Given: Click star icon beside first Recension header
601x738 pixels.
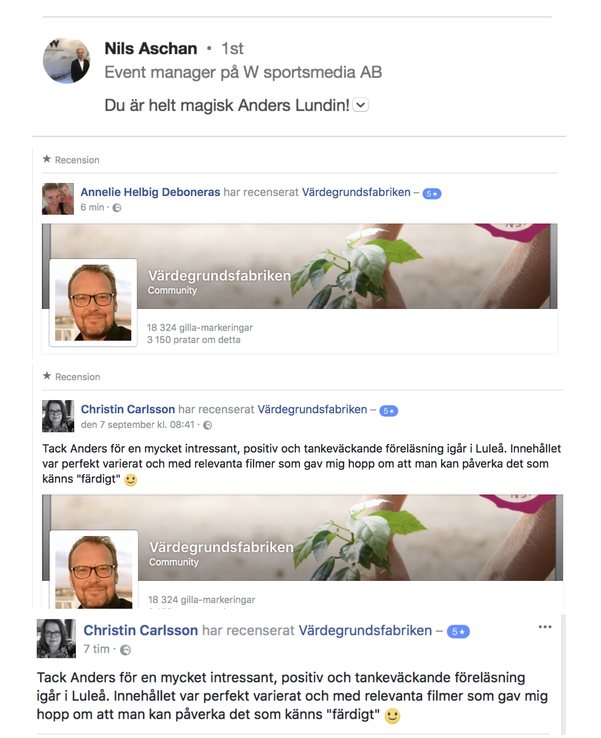Looking at the screenshot, I should click(x=47, y=159).
